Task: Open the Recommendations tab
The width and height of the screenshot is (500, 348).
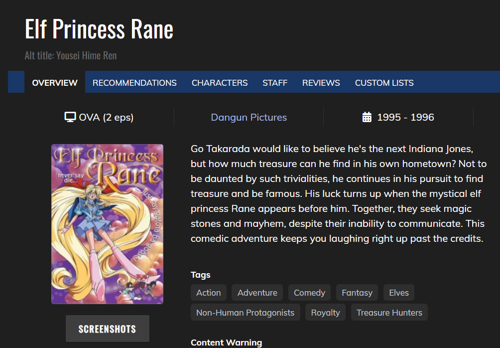Action: tap(134, 83)
